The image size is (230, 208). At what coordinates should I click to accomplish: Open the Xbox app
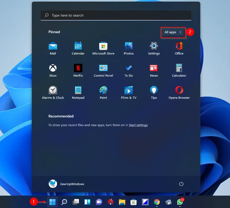tap(53, 71)
